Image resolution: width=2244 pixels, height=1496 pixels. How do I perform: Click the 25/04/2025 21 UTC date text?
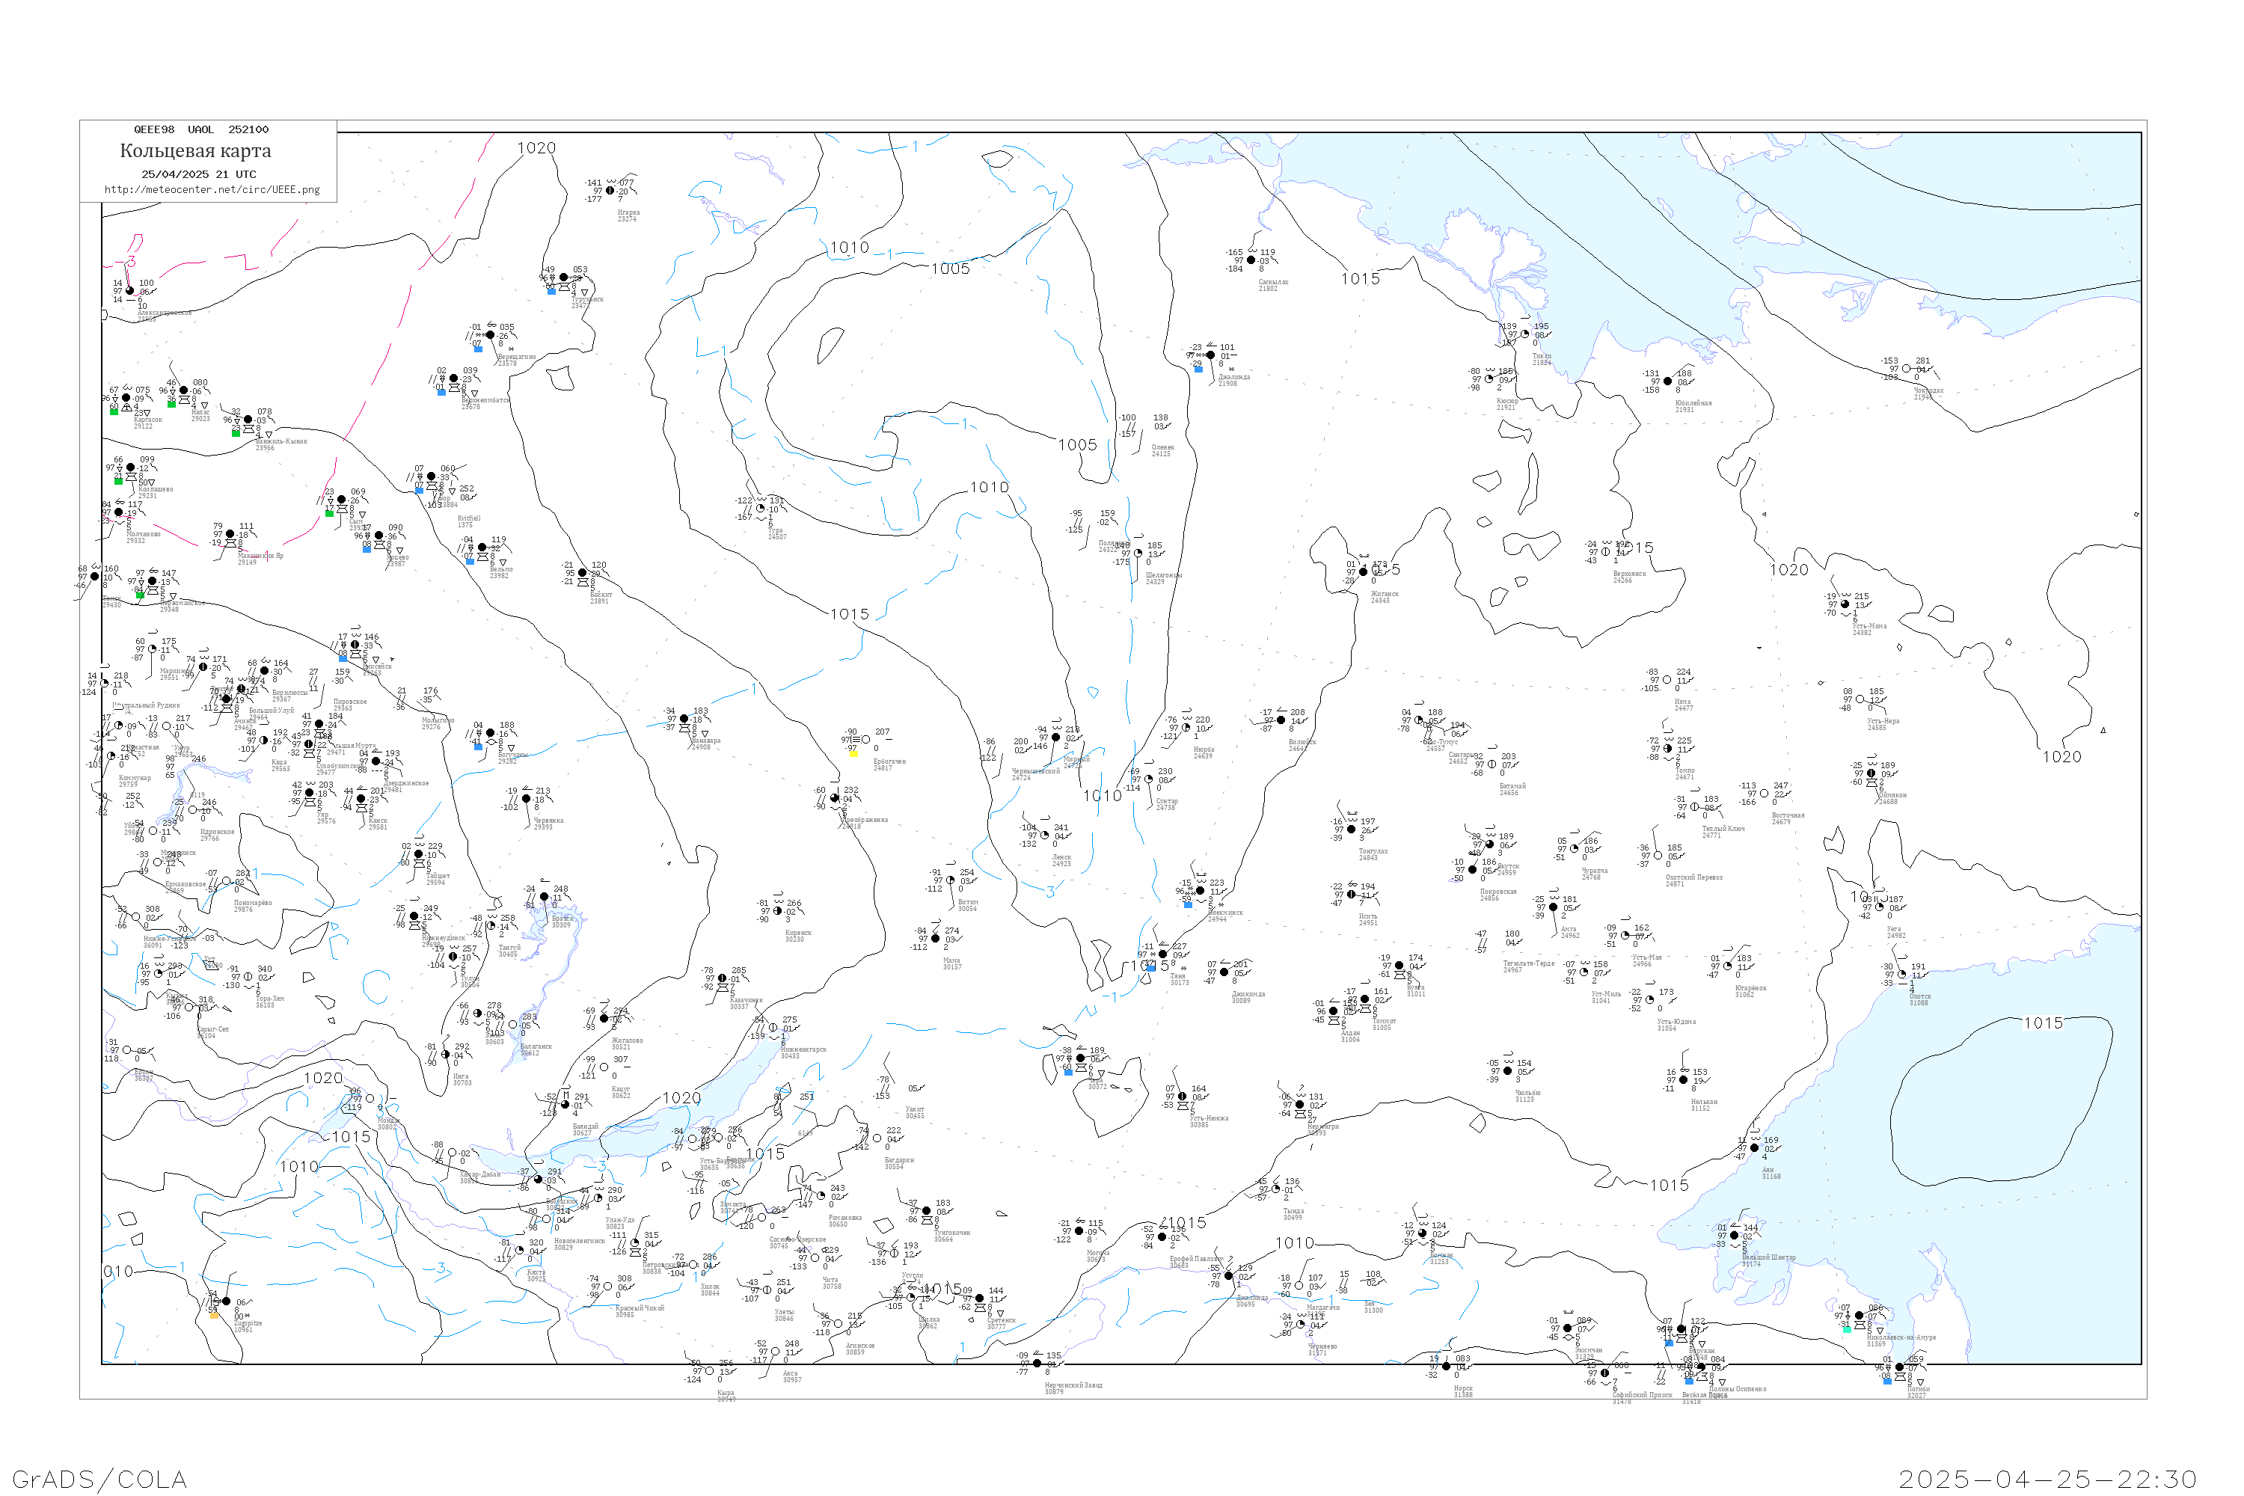198,174
